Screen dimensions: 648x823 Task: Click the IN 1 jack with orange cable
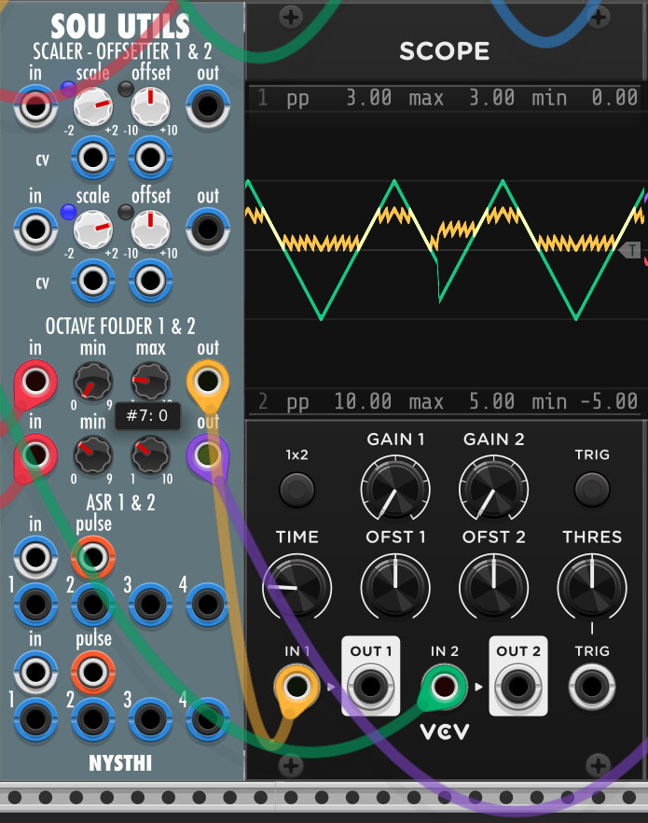tap(296, 689)
